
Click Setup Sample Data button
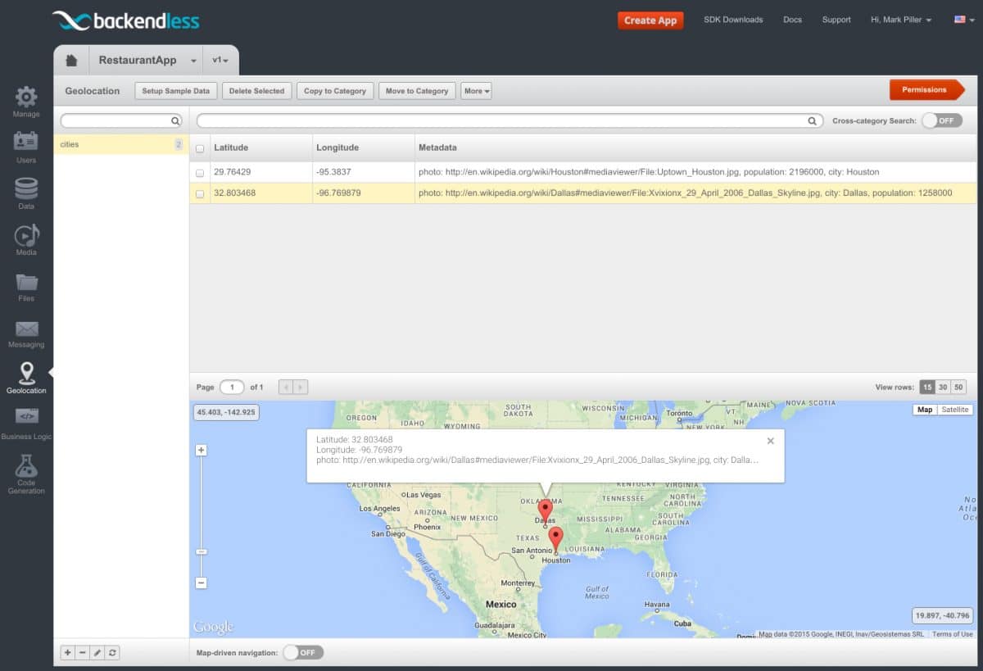[x=175, y=91]
